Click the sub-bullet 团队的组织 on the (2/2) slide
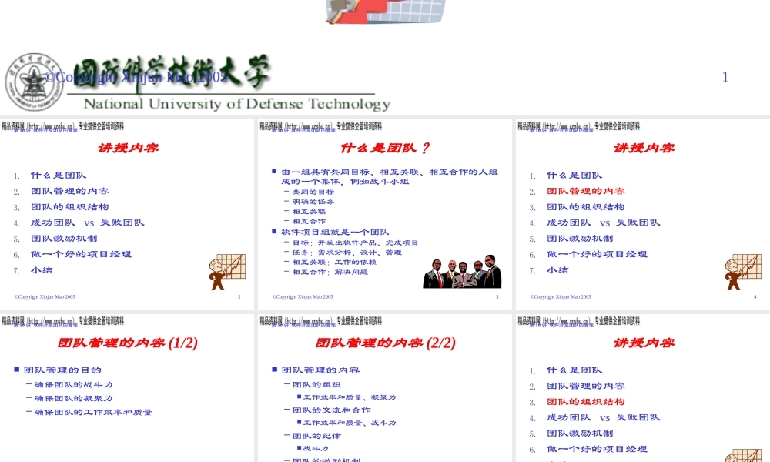This screenshot has width=770, height=462. click(x=316, y=385)
